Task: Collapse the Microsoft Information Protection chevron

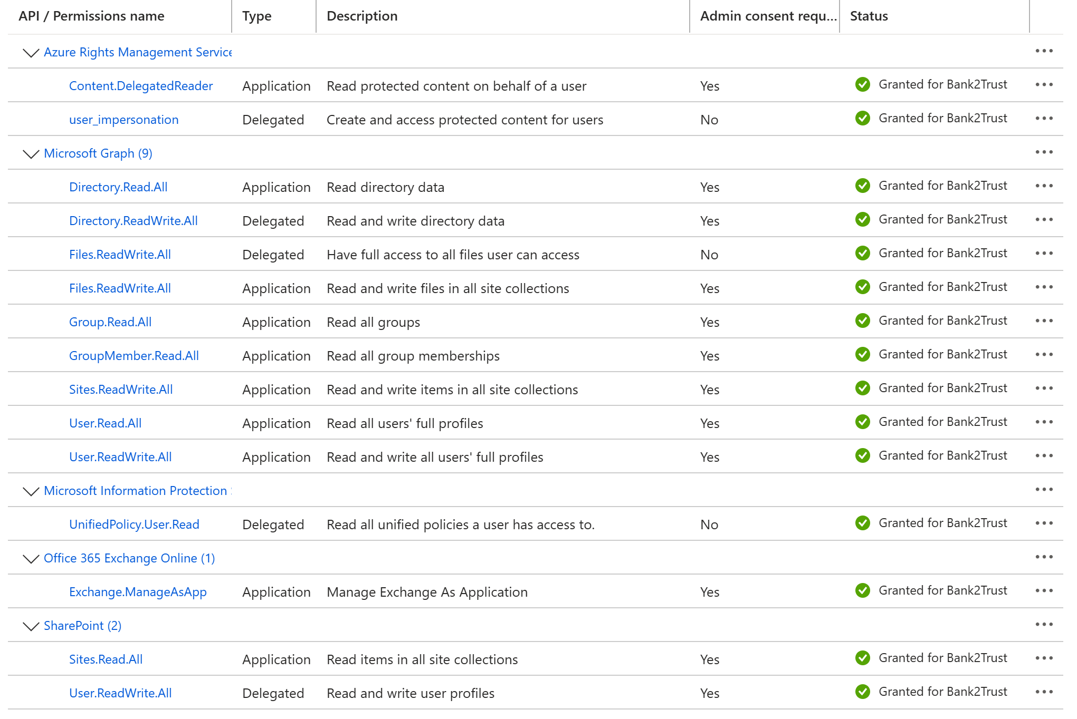Action: pos(31,491)
